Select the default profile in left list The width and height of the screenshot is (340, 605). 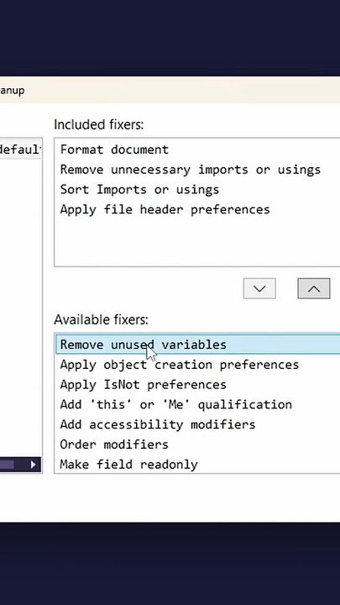pyautogui.click(x=20, y=150)
